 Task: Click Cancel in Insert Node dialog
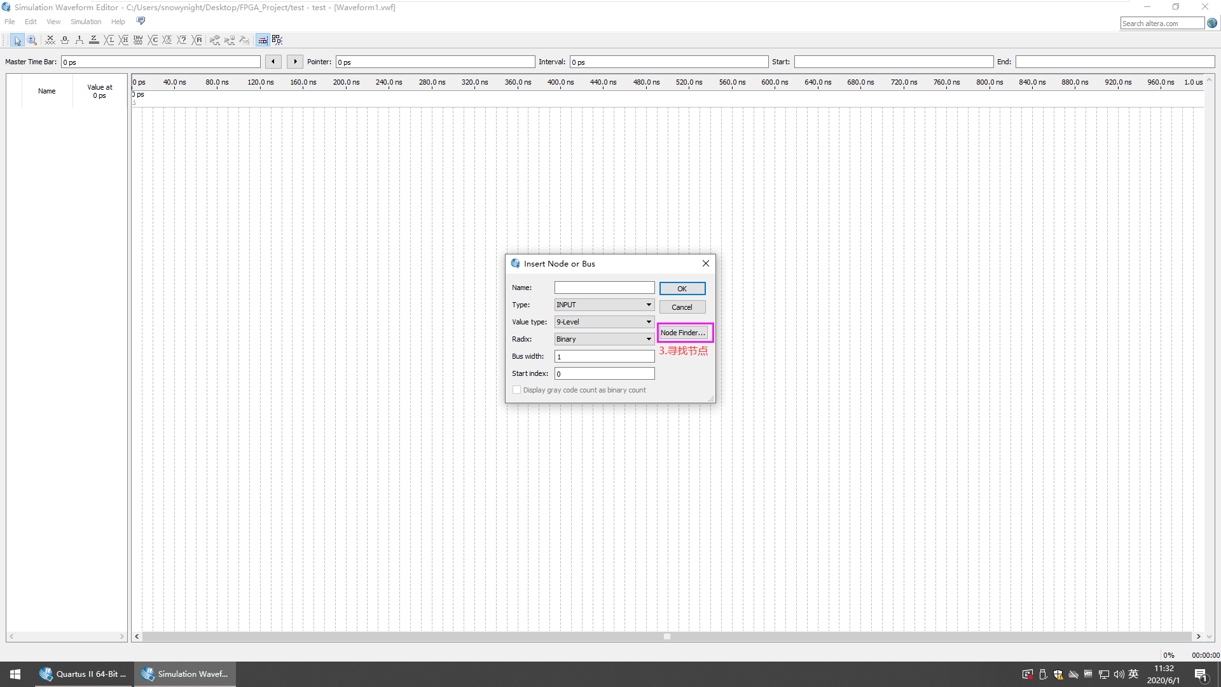[682, 307]
